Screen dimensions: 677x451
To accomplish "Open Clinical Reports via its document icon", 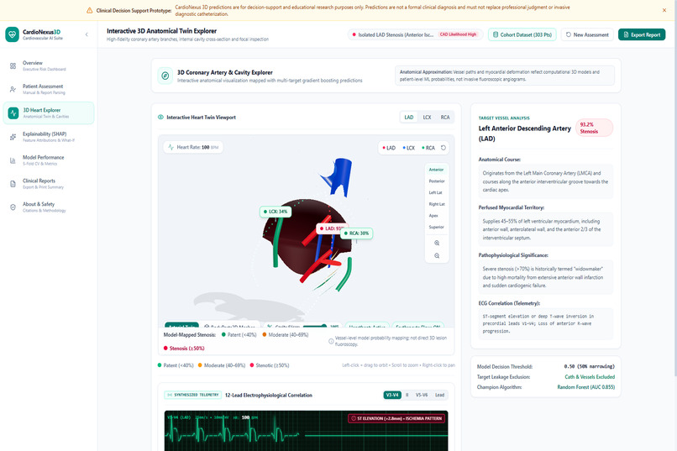I will coord(13,184).
